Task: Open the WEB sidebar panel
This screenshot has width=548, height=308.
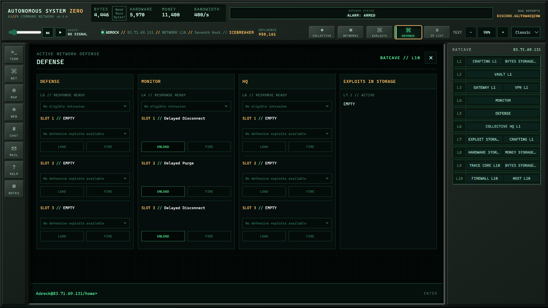Action: 14,112
